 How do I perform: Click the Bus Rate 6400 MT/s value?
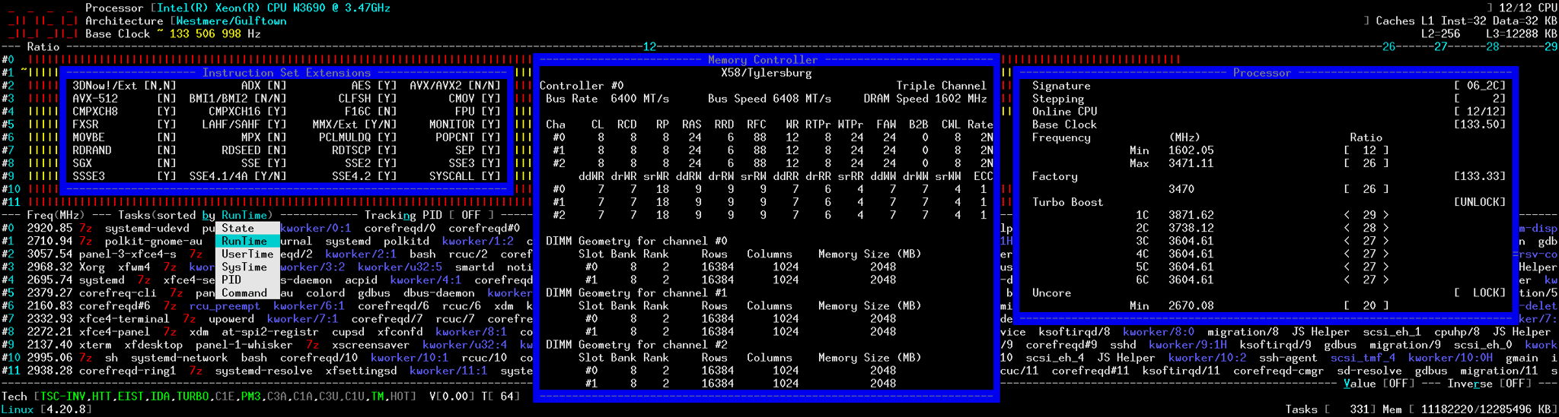[639, 99]
